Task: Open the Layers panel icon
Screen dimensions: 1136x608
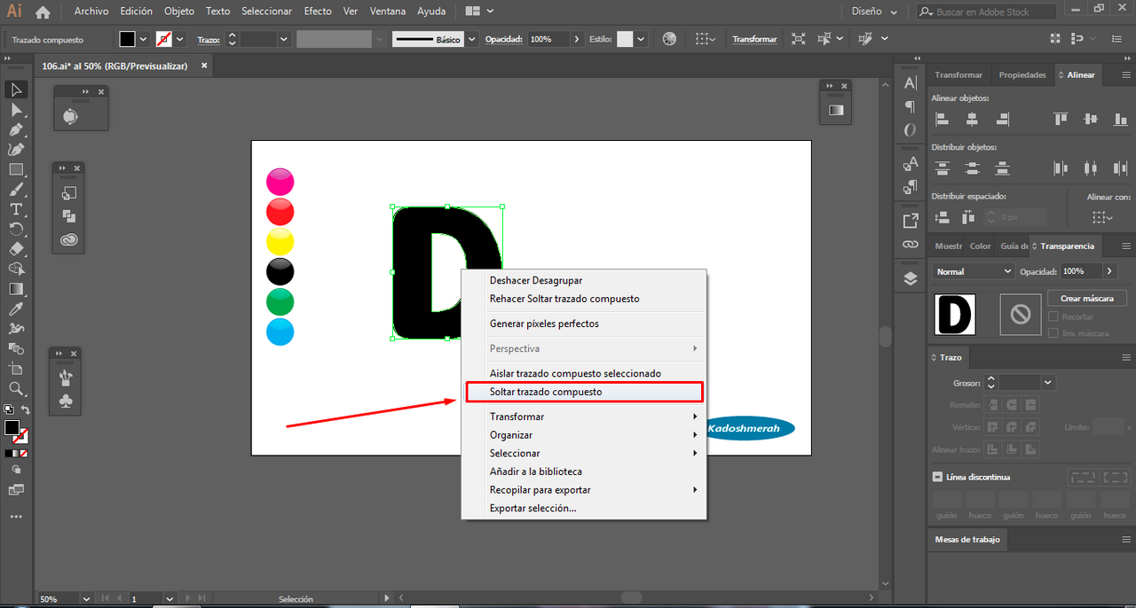Action: (911, 278)
